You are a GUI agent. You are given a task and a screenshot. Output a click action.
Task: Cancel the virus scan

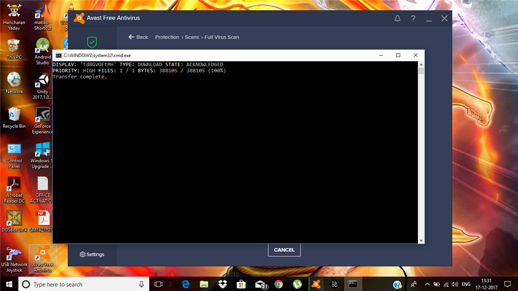point(284,250)
